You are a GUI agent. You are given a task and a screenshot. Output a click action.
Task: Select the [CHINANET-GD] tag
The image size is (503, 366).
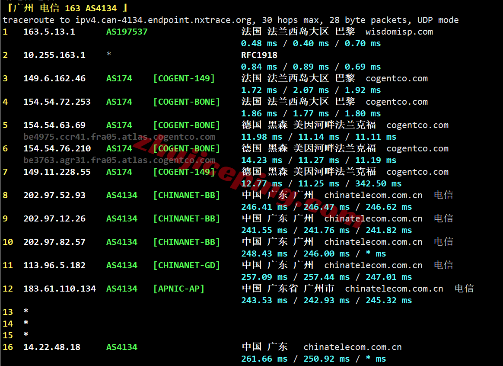(186, 266)
